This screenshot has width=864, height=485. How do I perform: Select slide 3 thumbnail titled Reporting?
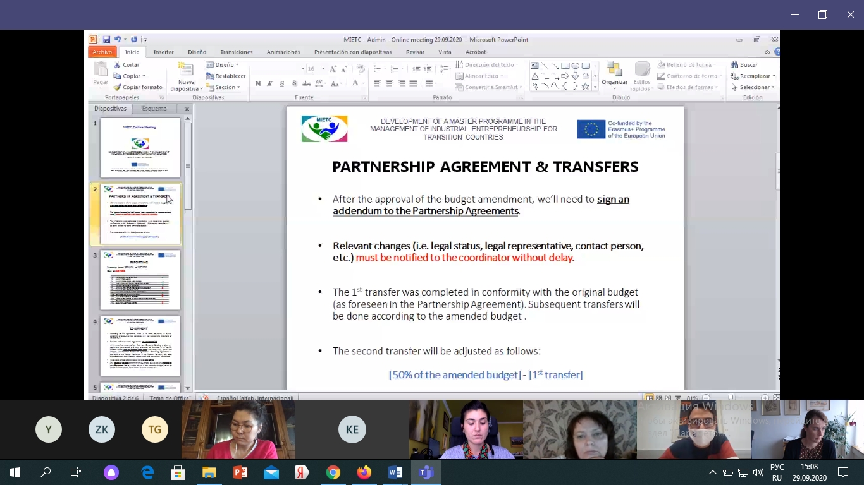[x=140, y=280]
